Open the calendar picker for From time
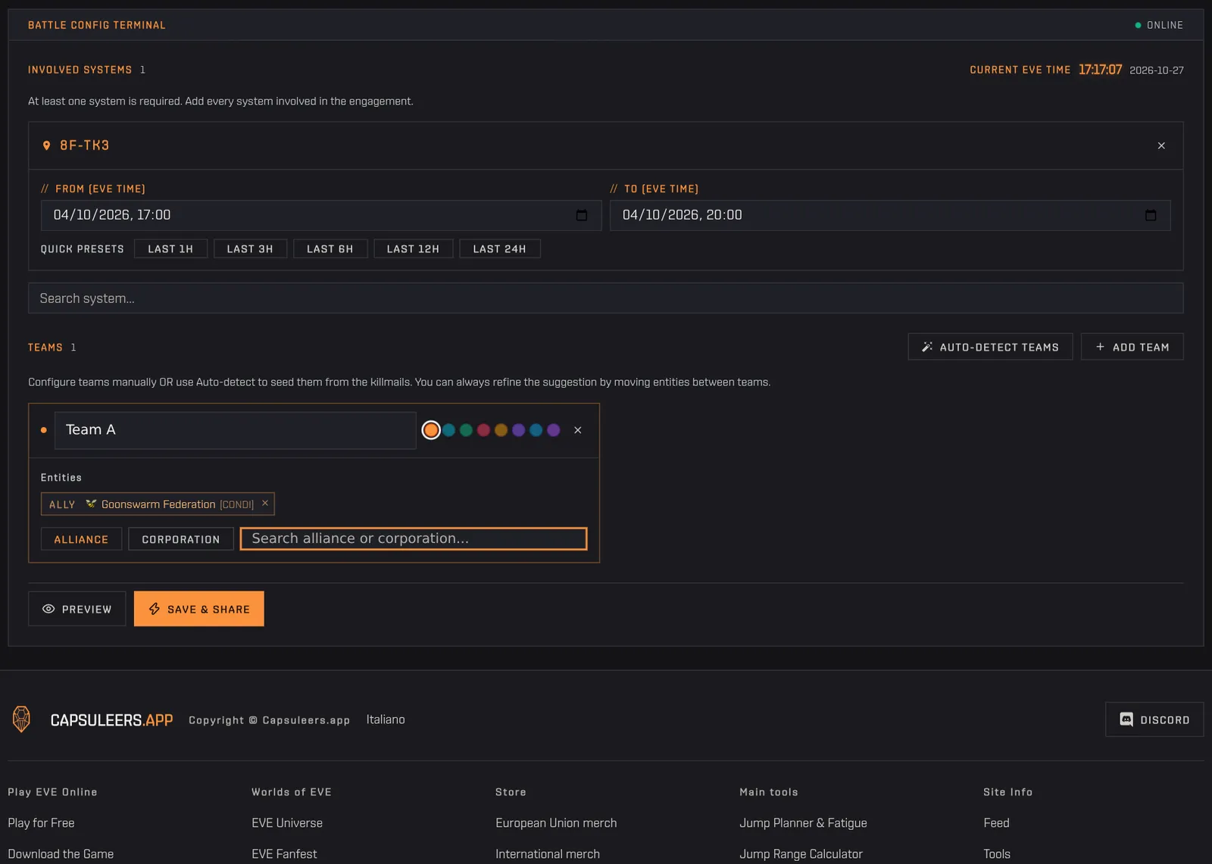This screenshot has height=864, width=1212. (x=582, y=216)
